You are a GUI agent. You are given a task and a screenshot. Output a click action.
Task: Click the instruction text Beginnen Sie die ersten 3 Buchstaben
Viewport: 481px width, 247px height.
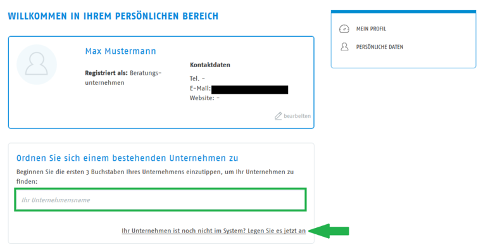click(155, 177)
